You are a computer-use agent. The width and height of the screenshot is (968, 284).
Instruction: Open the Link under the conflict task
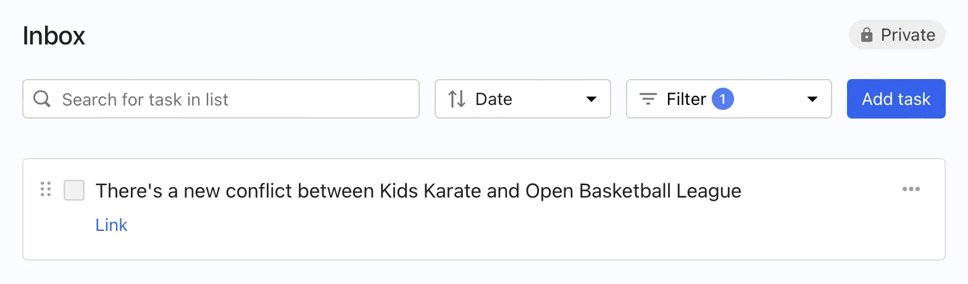click(111, 225)
